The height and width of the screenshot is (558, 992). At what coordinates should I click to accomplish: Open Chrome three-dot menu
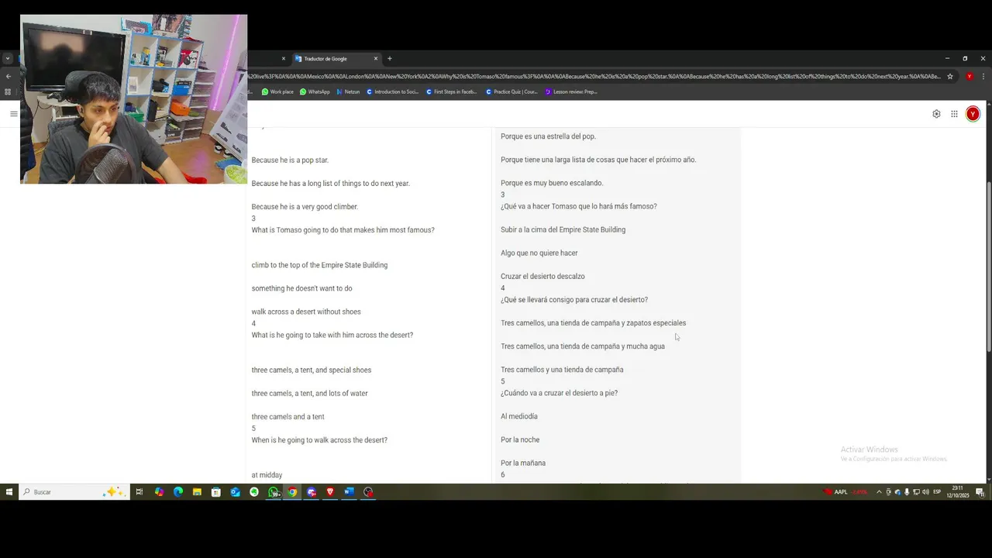[x=983, y=77]
